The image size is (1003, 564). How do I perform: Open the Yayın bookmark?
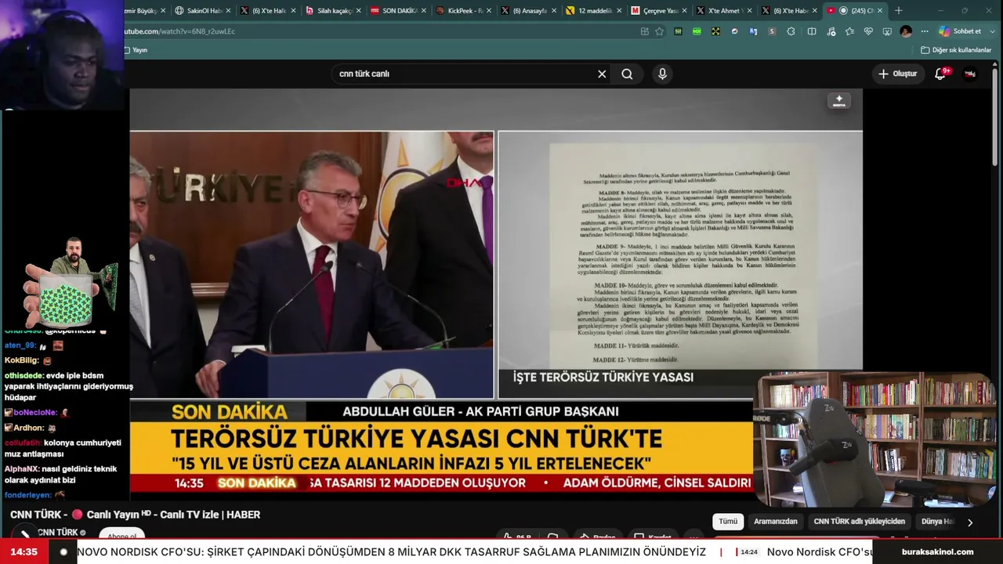(x=136, y=50)
